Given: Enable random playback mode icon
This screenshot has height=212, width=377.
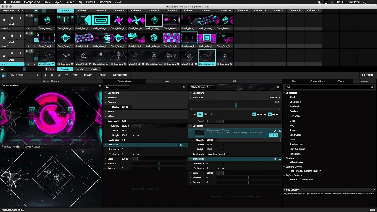Looking at the screenshot, I should tap(211, 114).
